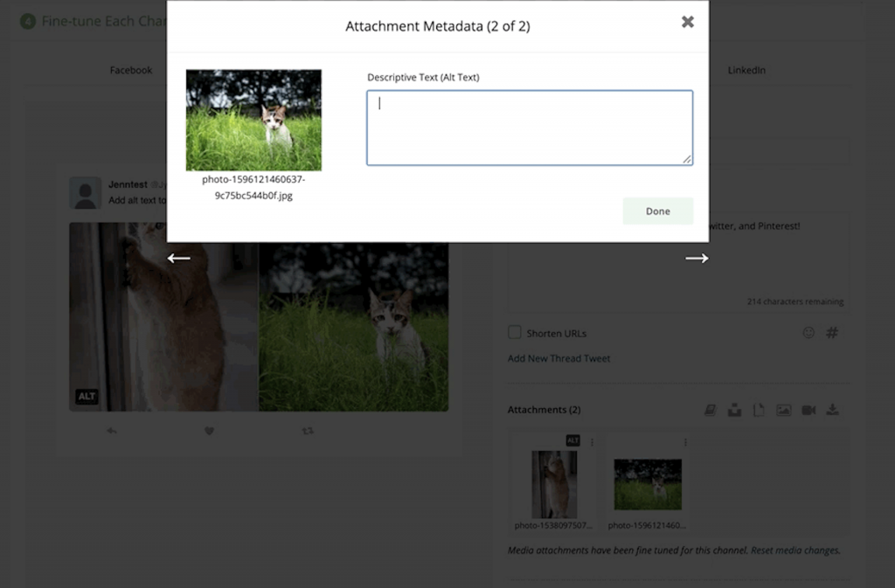895x588 pixels.
Task: Switch to the LinkedIn tab
Action: click(x=746, y=70)
